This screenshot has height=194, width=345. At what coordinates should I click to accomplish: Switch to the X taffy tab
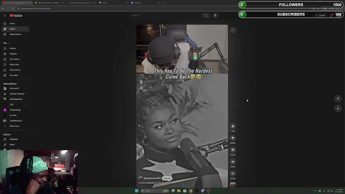click(x=81, y=3)
